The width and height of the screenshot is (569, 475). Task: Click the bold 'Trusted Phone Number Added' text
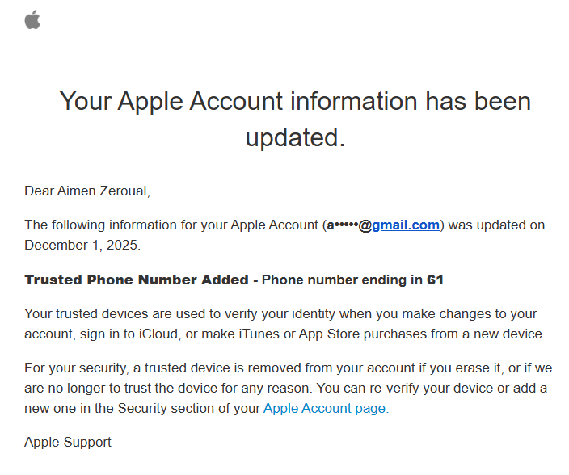[136, 280]
